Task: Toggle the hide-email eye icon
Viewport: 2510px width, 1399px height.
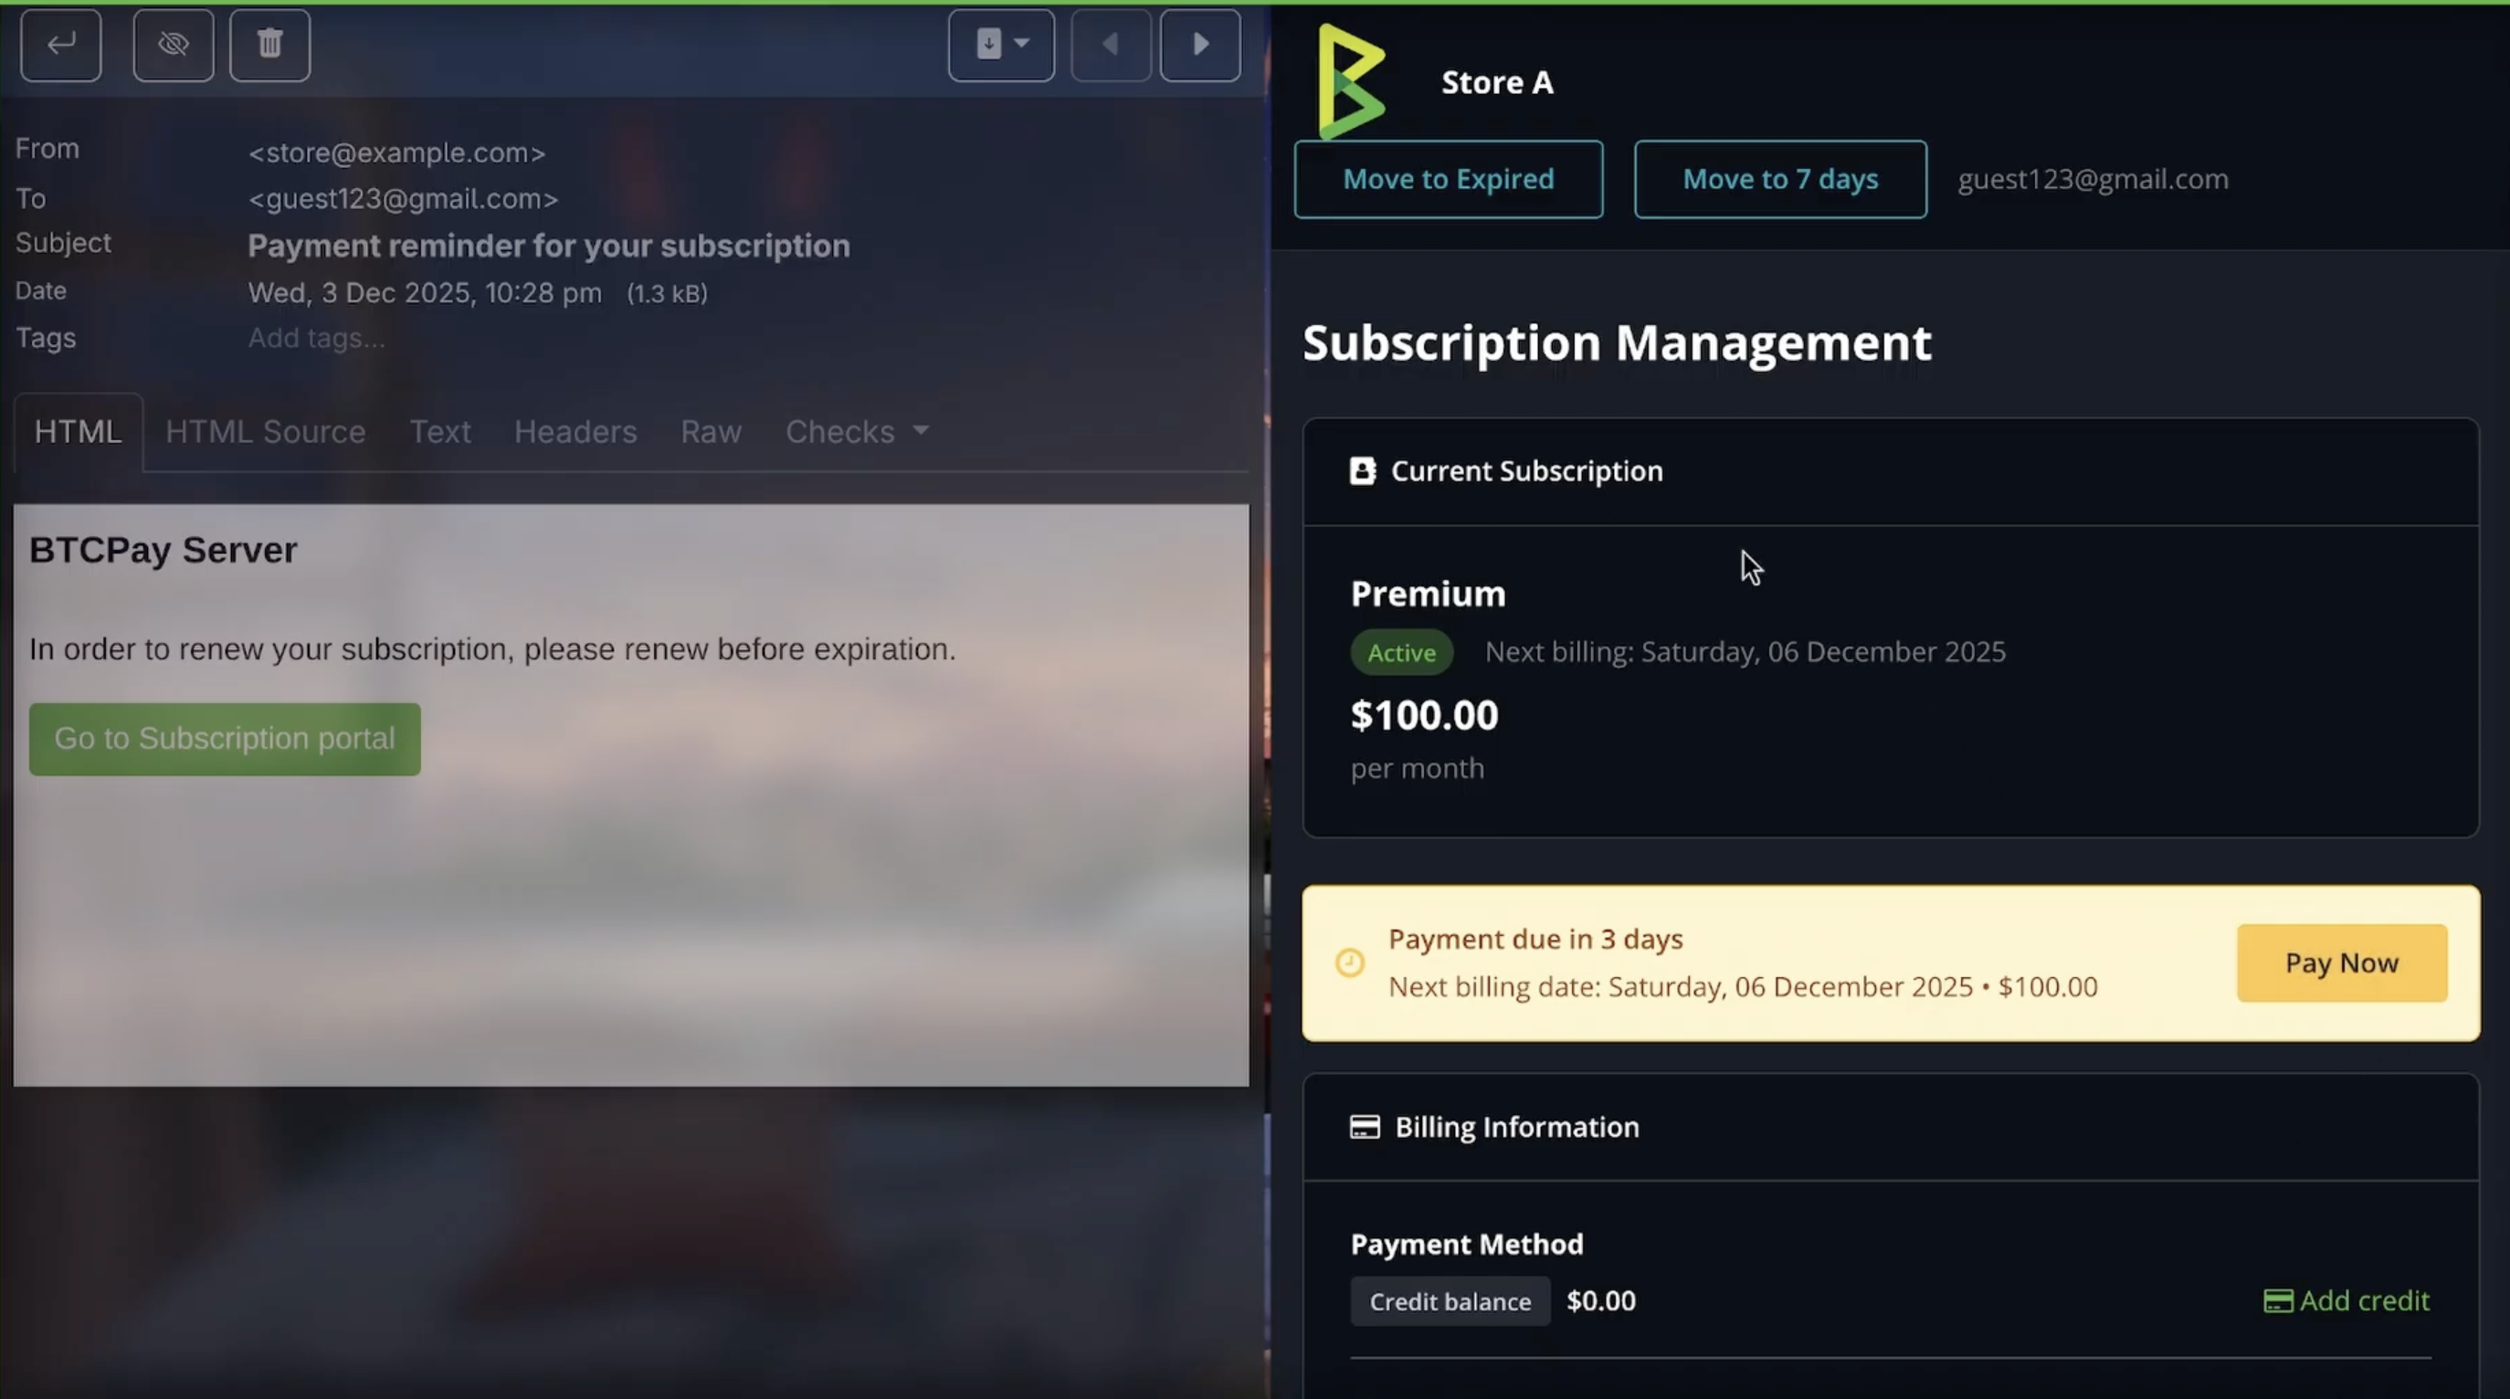Action: pos(173,44)
